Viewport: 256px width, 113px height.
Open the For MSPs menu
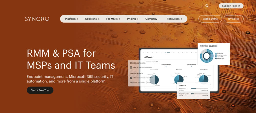click(113, 19)
